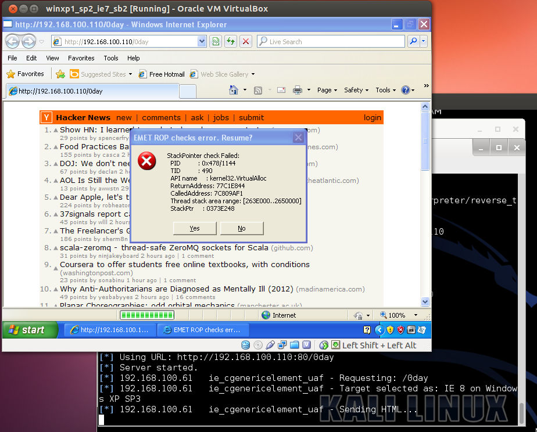Open the Favorites menu in the menu bar
The image size is (537, 432).
pyautogui.click(x=81, y=58)
